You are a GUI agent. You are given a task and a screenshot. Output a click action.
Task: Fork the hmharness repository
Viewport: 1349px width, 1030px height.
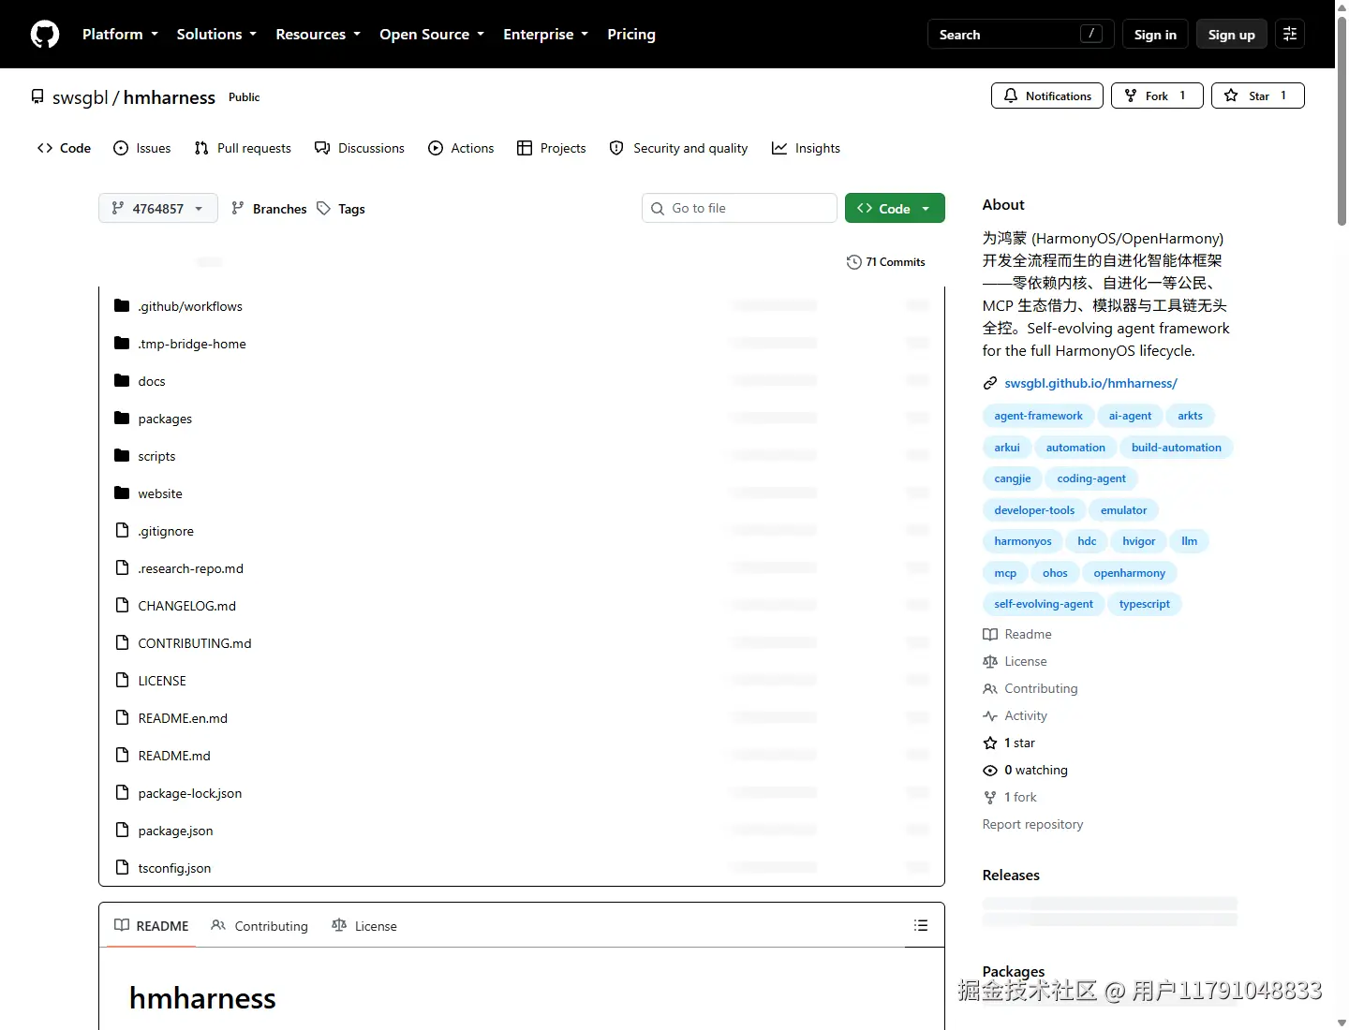[x=1157, y=96]
